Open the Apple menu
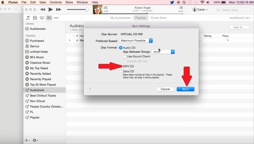Image resolution: width=254 pixels, height=144 pixels. click(x=3, y=2)
